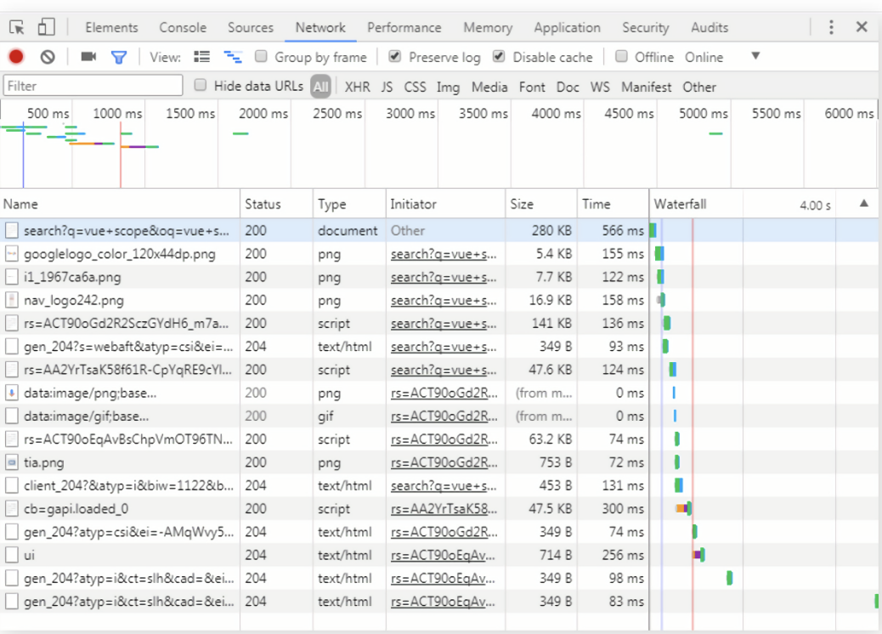Toggle the overview waterfall view icon
882x634 pixels.
(233, 57)
